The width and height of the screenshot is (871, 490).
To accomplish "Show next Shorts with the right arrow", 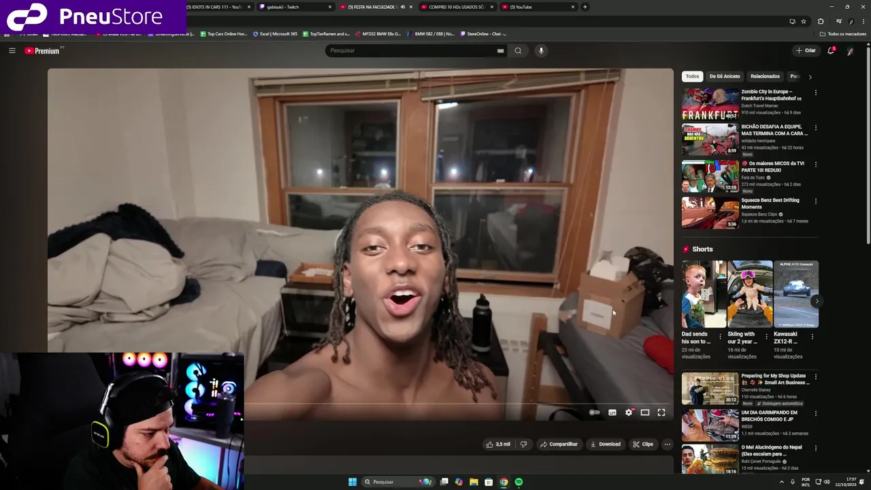I will (817, 301).
